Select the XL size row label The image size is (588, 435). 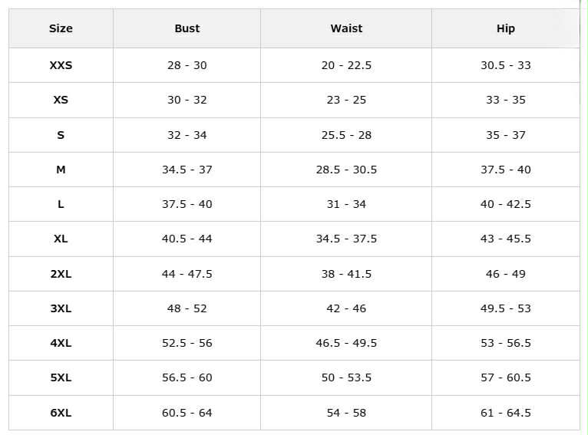pyautogui.click(x=61, y=239)
